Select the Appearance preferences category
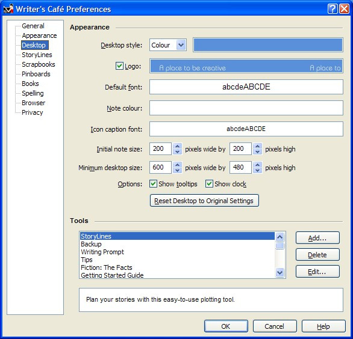 39,35
